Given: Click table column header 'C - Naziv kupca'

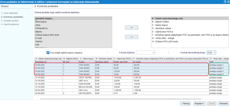Looking at the screenshot, I should click(x=87, y=59).
